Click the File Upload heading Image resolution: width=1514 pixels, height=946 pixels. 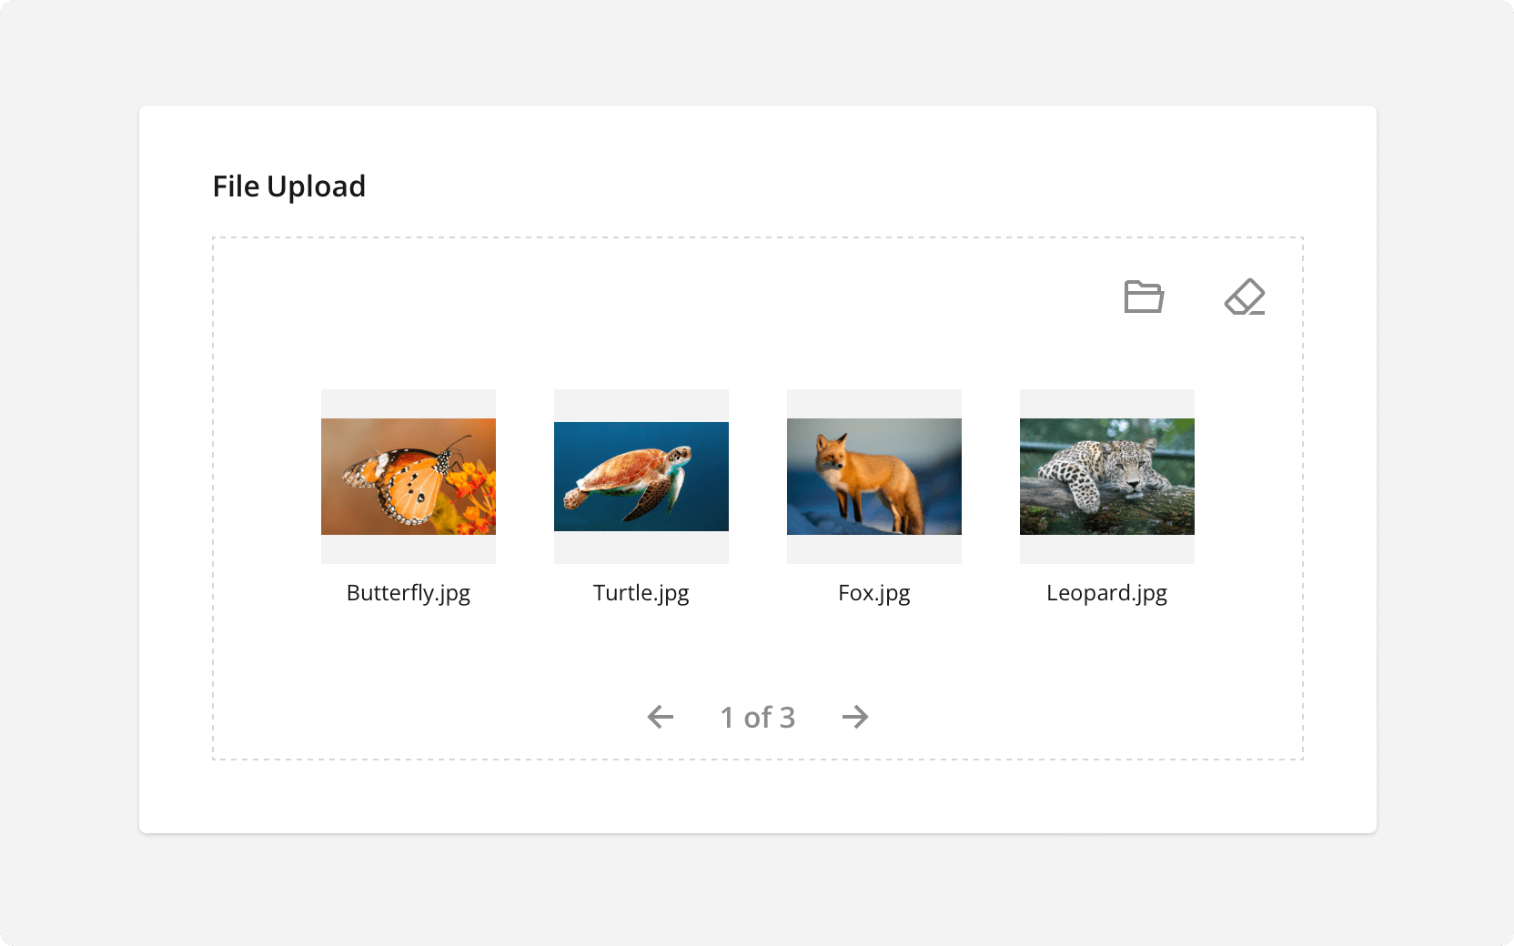289,186
